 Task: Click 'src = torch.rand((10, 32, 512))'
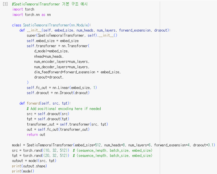(41, 150)
